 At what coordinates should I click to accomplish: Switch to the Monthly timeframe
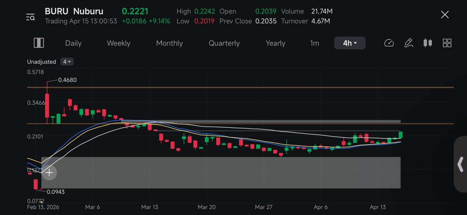coord(169,43)
